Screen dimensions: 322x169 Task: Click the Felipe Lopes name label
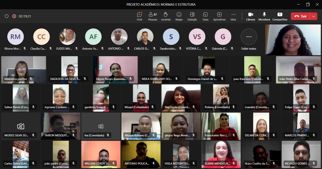point(297,107)
